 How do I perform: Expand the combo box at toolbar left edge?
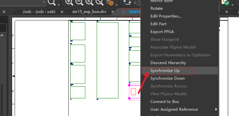point(44,2)
